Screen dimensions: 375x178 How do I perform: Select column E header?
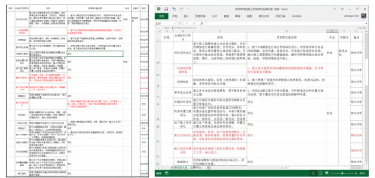[332, 31]
